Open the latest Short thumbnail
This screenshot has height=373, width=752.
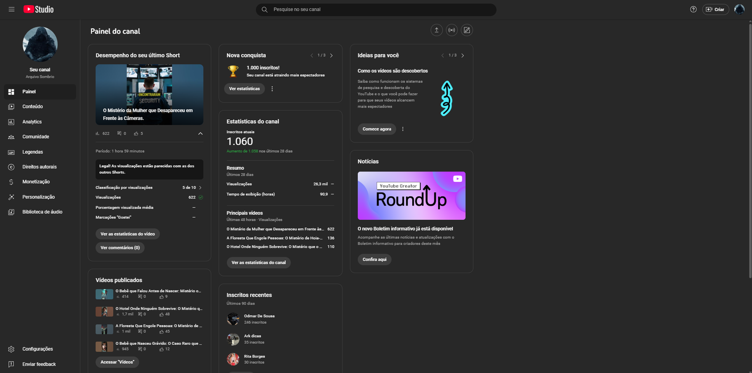tap(149, 94)
